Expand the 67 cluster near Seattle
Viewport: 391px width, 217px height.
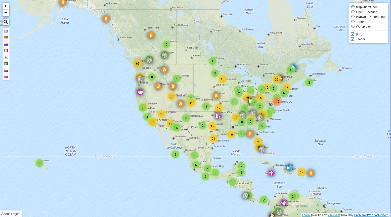(x=138, y=63)
